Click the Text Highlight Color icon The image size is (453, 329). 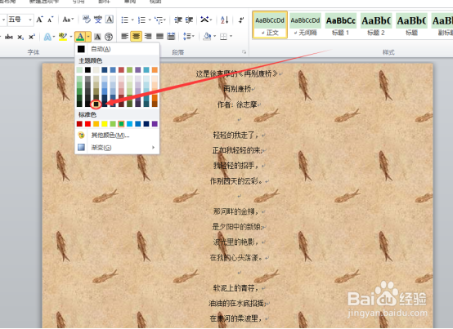pyautogui.click(x=63, y=37)
